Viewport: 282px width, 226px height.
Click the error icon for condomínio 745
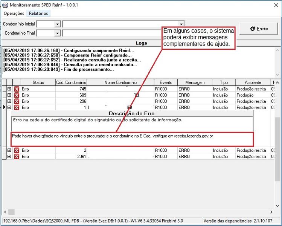(17, 89)
